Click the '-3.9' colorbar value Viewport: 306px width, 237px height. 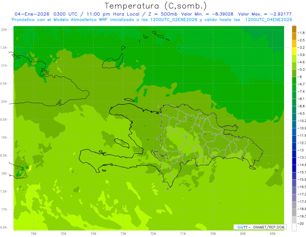click(301, 55)
